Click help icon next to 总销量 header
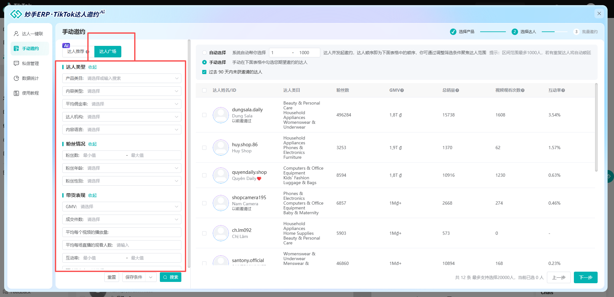 [457, 90]
